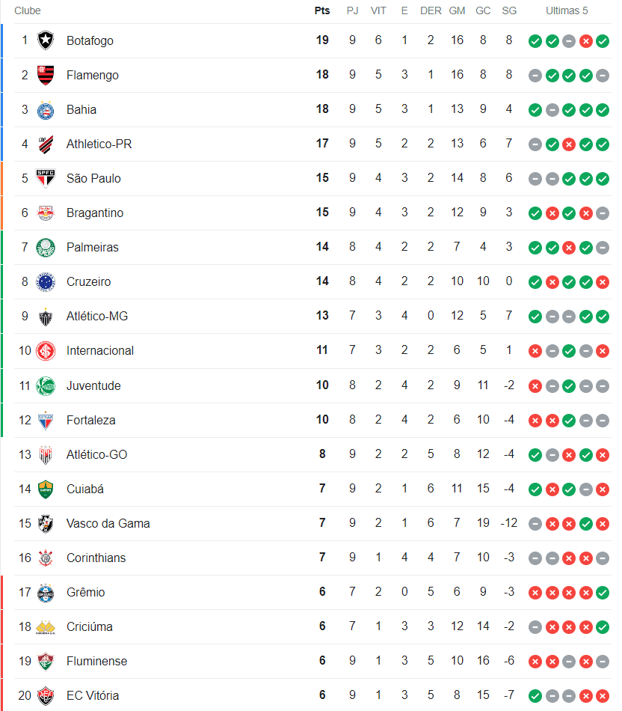This screenshot has height=711, width=622.
Task: Select the EC Vitória table row
Action: (312, 695)
